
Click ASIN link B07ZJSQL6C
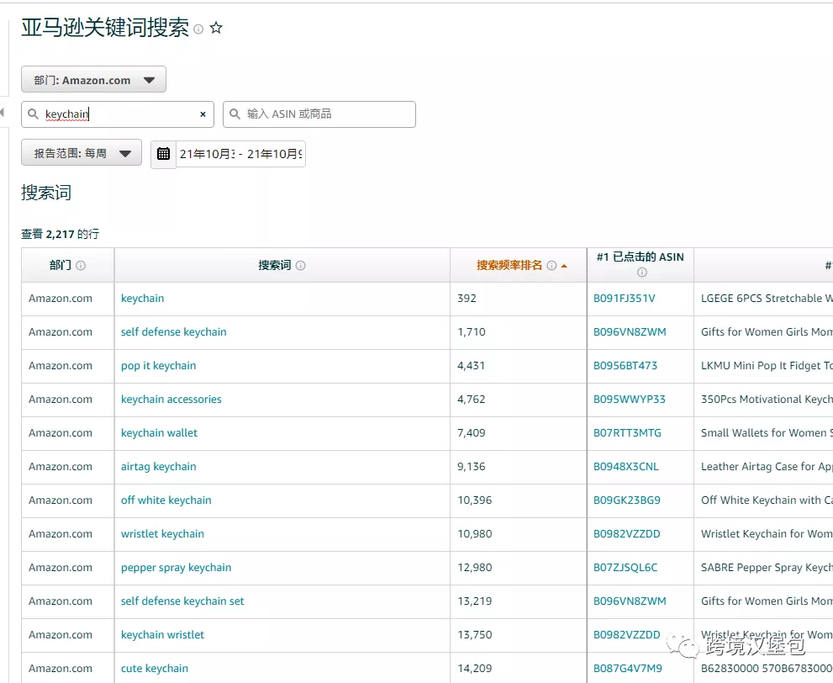tap(625, 568)
